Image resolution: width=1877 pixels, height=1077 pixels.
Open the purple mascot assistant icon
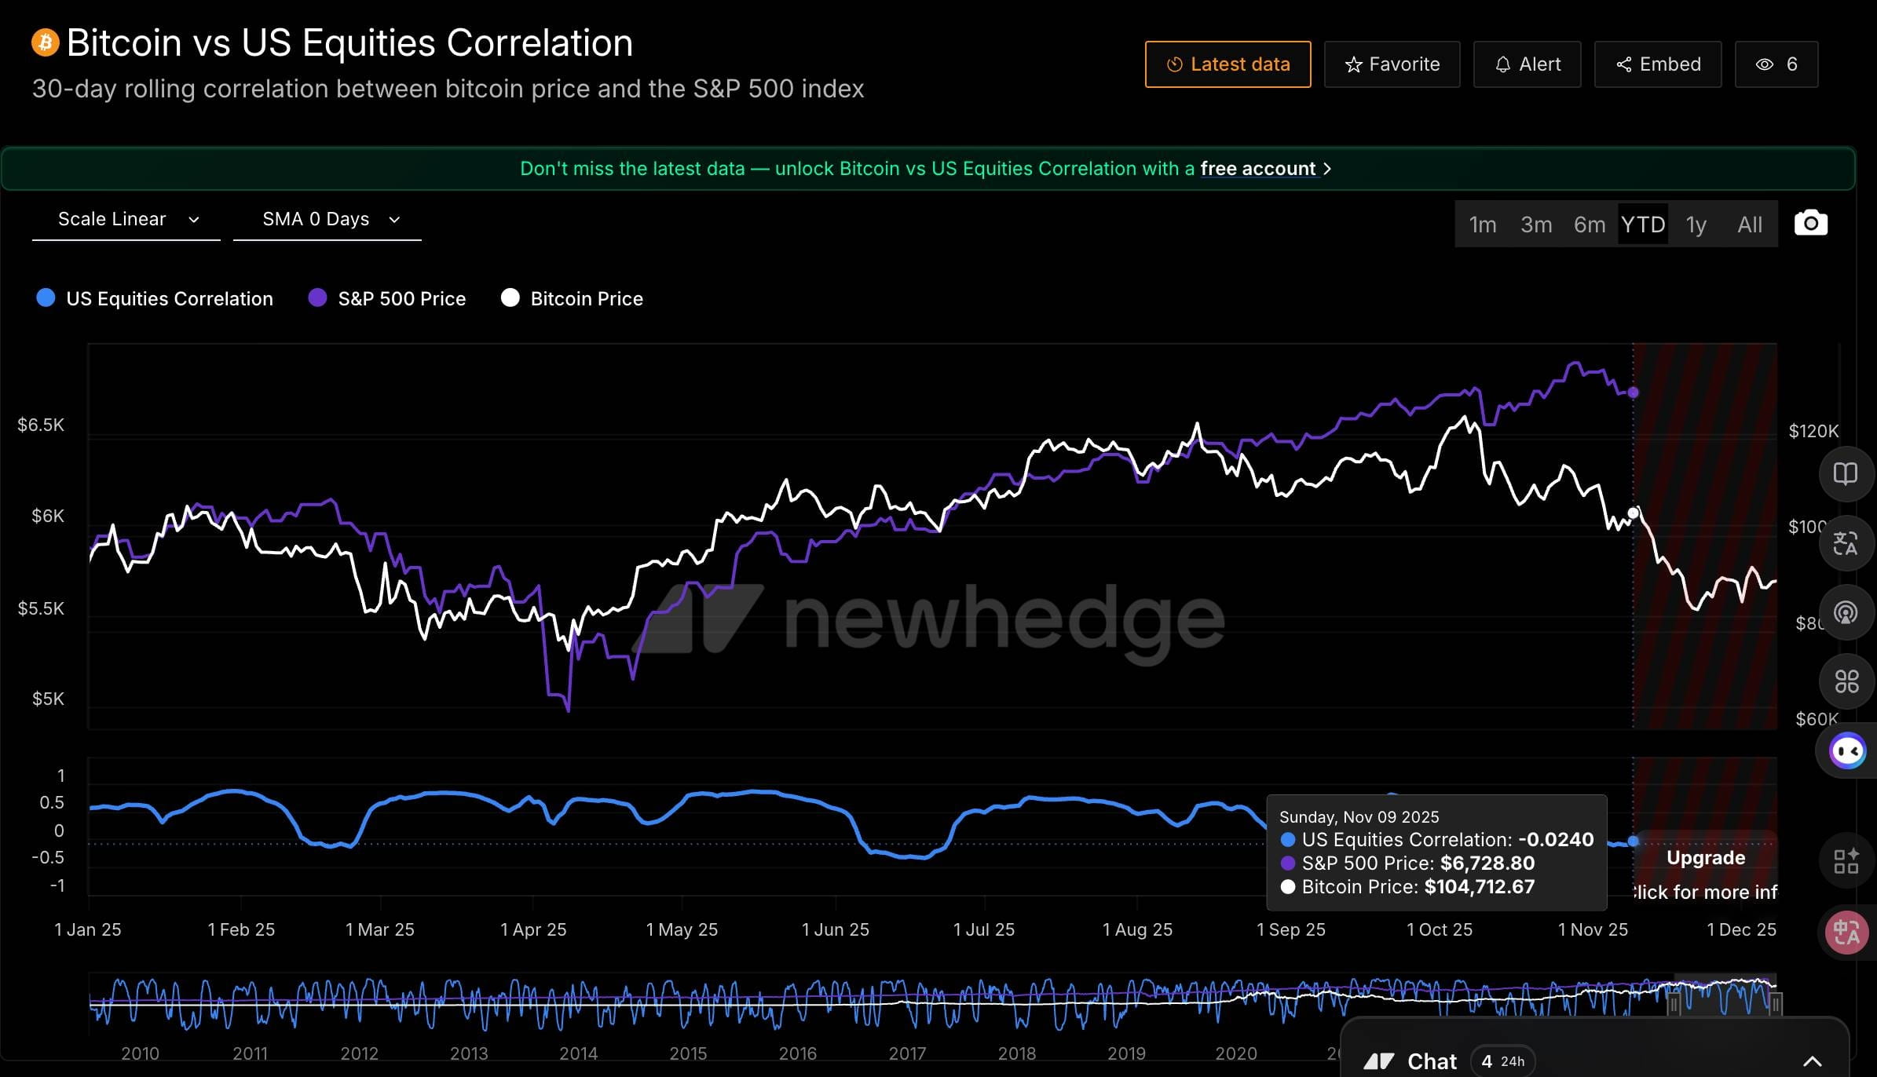coord(1846,751)
